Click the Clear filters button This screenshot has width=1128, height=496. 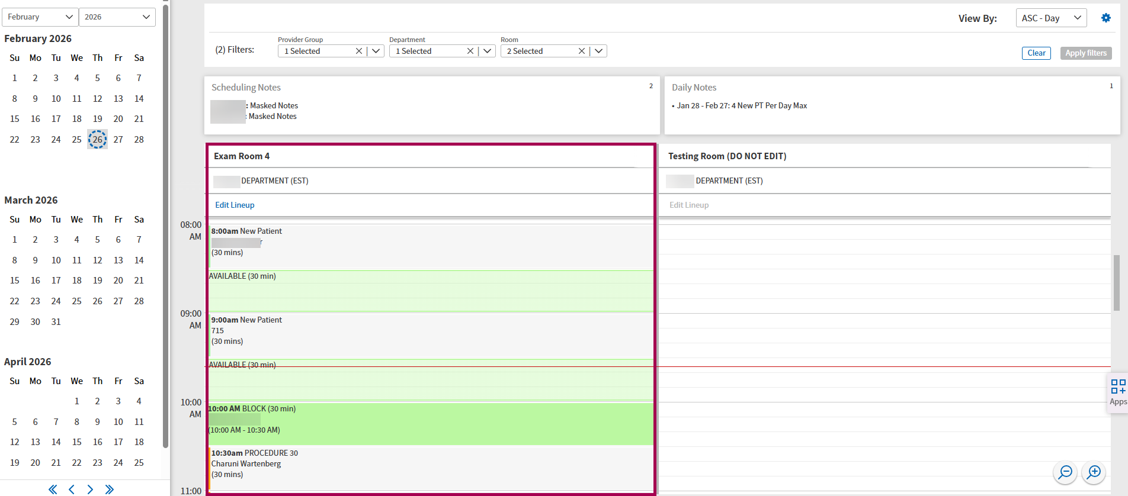[x=1036, y=53]
